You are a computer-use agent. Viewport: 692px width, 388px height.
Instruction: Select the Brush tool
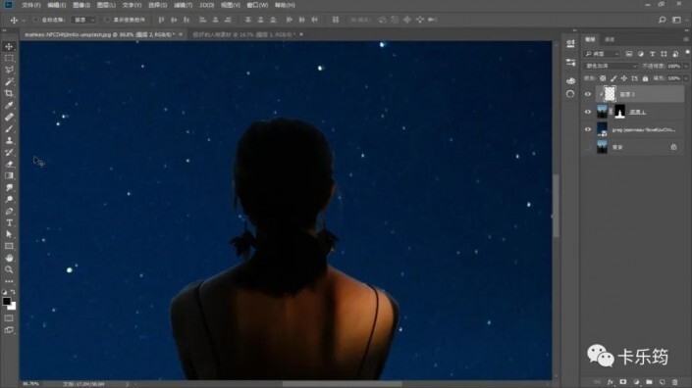(x=9, y=128)
